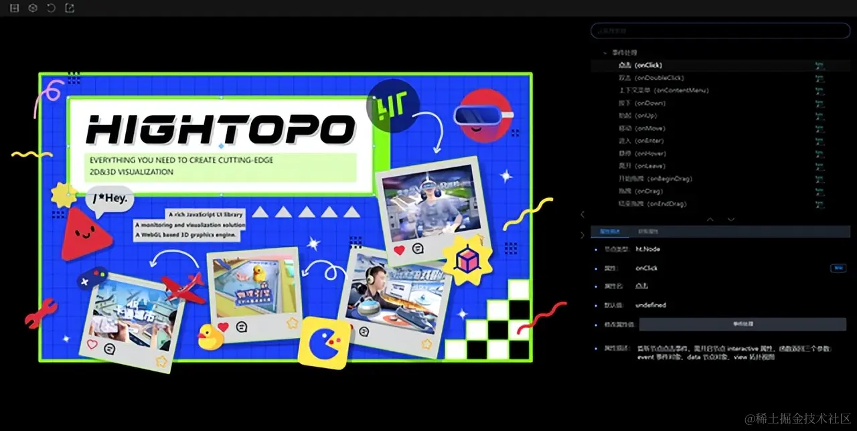Select the rubber duck photo card on canvas
Screen dimensions: 857x431
[254, 294]
